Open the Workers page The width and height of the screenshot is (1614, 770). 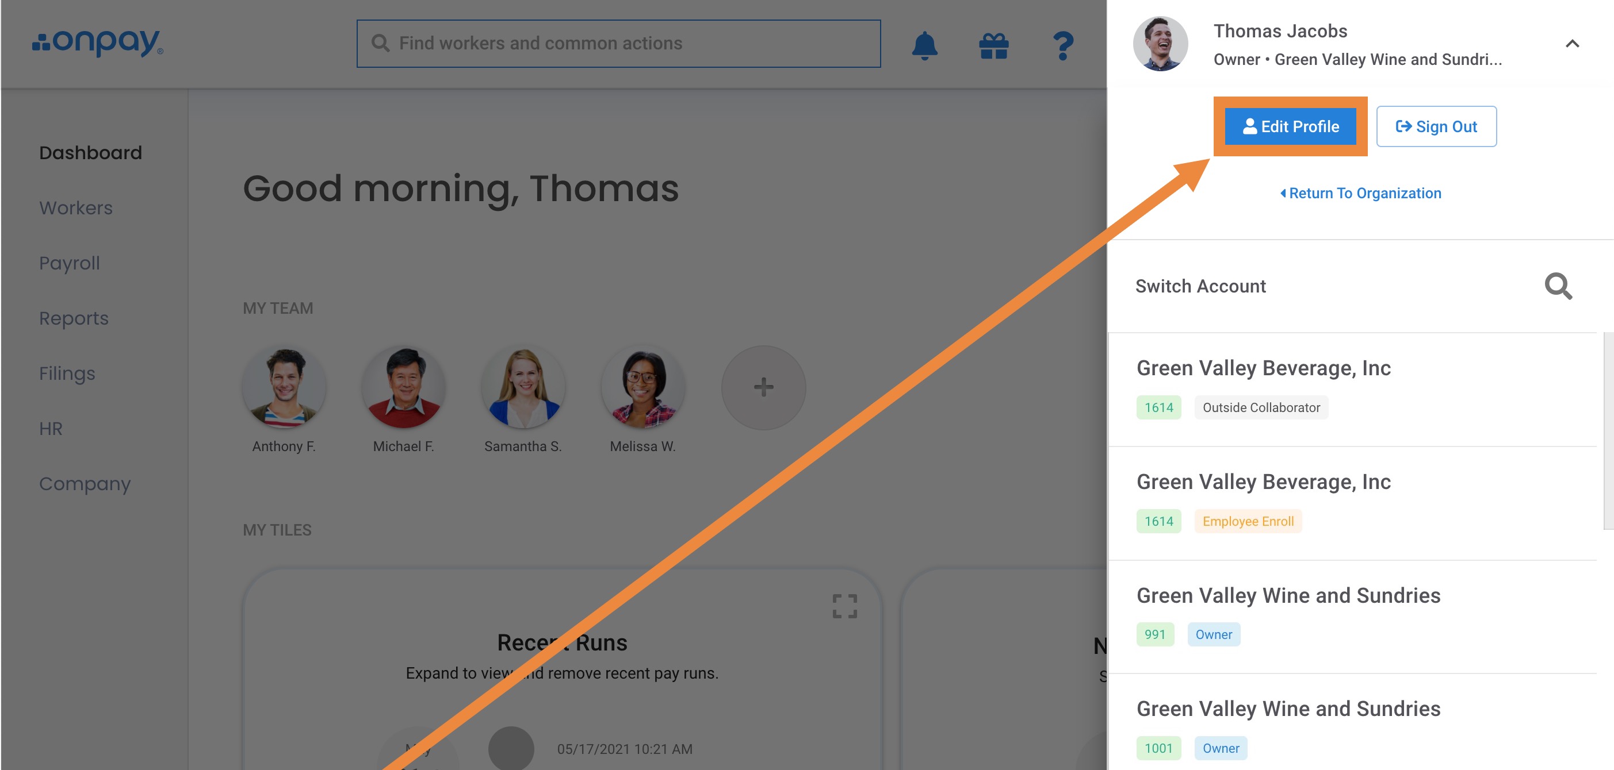click(76, 208)
